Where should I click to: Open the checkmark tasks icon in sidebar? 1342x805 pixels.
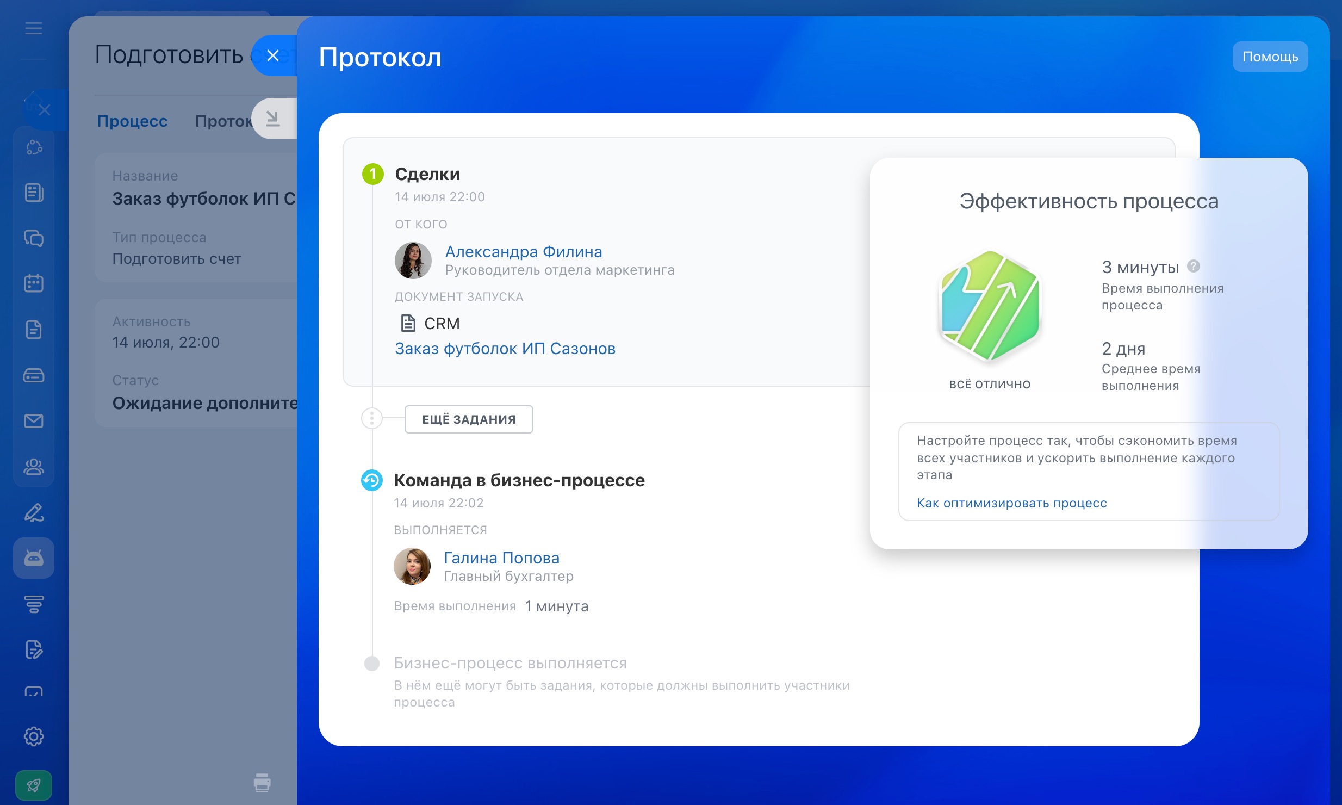34,692
